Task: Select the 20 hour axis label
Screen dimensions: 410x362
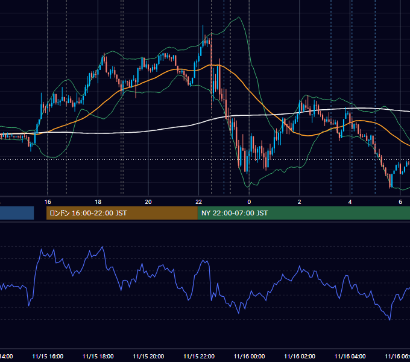Action: coord(148,202)
